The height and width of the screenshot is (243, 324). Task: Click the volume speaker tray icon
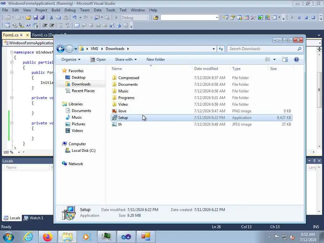coord(292,237)
